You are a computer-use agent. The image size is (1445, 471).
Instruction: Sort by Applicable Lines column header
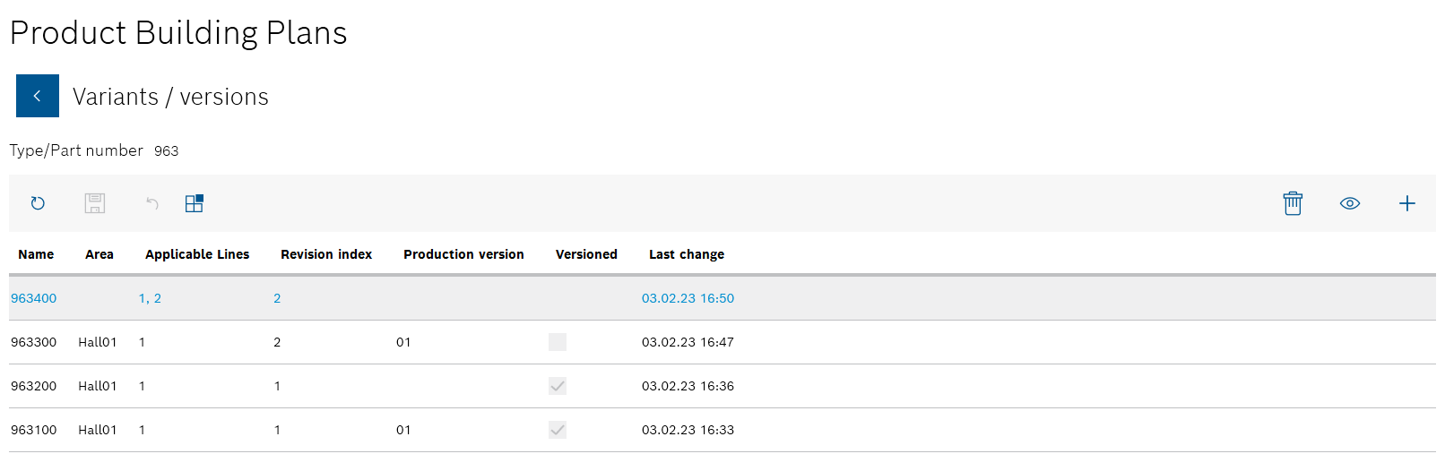[x=197, y=254]
